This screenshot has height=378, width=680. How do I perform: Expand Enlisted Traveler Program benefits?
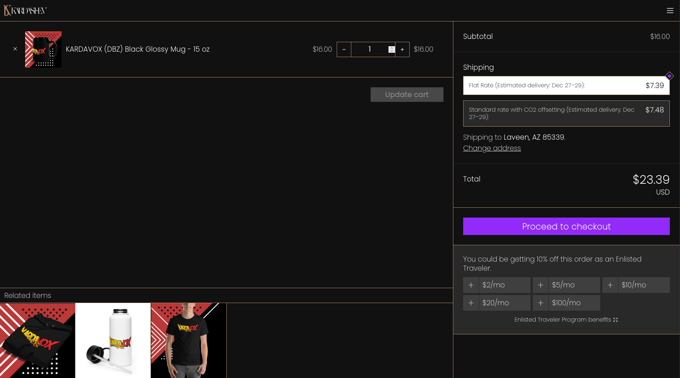click(566, 320)
